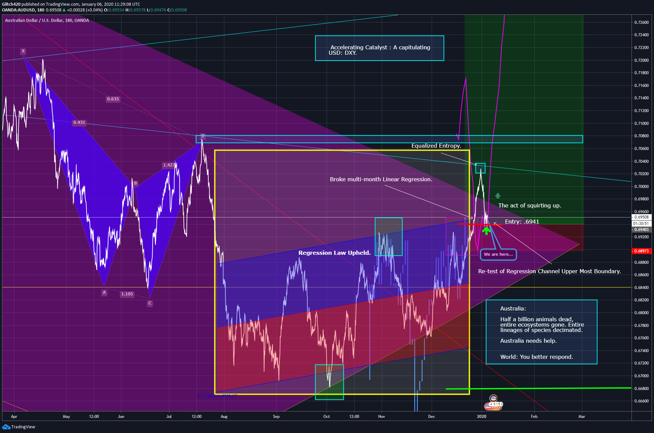The height and width of the screenshot is (433, 654).
Task: Click the 'Aug' label on the time axis
Action: [x=224, y=417]
